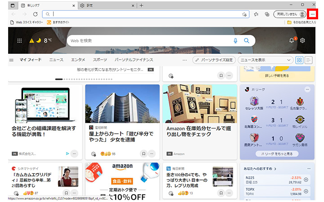The width and height of the screenshot is (324, 202).
Task: Add this page to favorites icon in address bar
Action: [244, 14]
